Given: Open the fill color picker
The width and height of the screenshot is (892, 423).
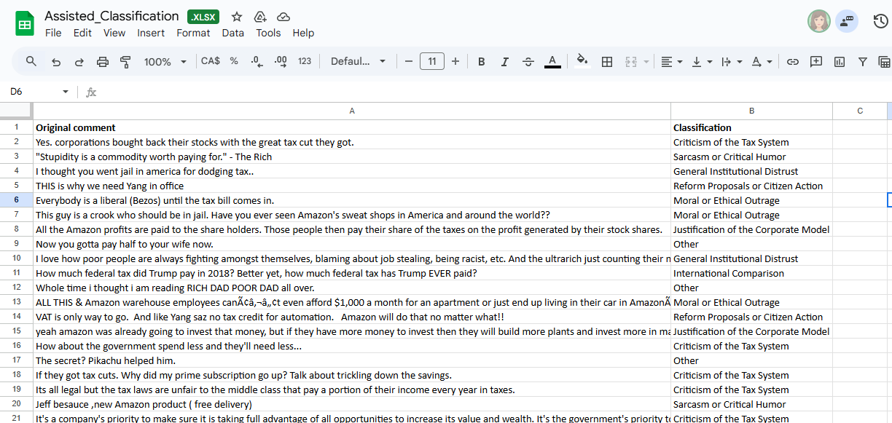Looking at the screenshot, I should 582,62.
